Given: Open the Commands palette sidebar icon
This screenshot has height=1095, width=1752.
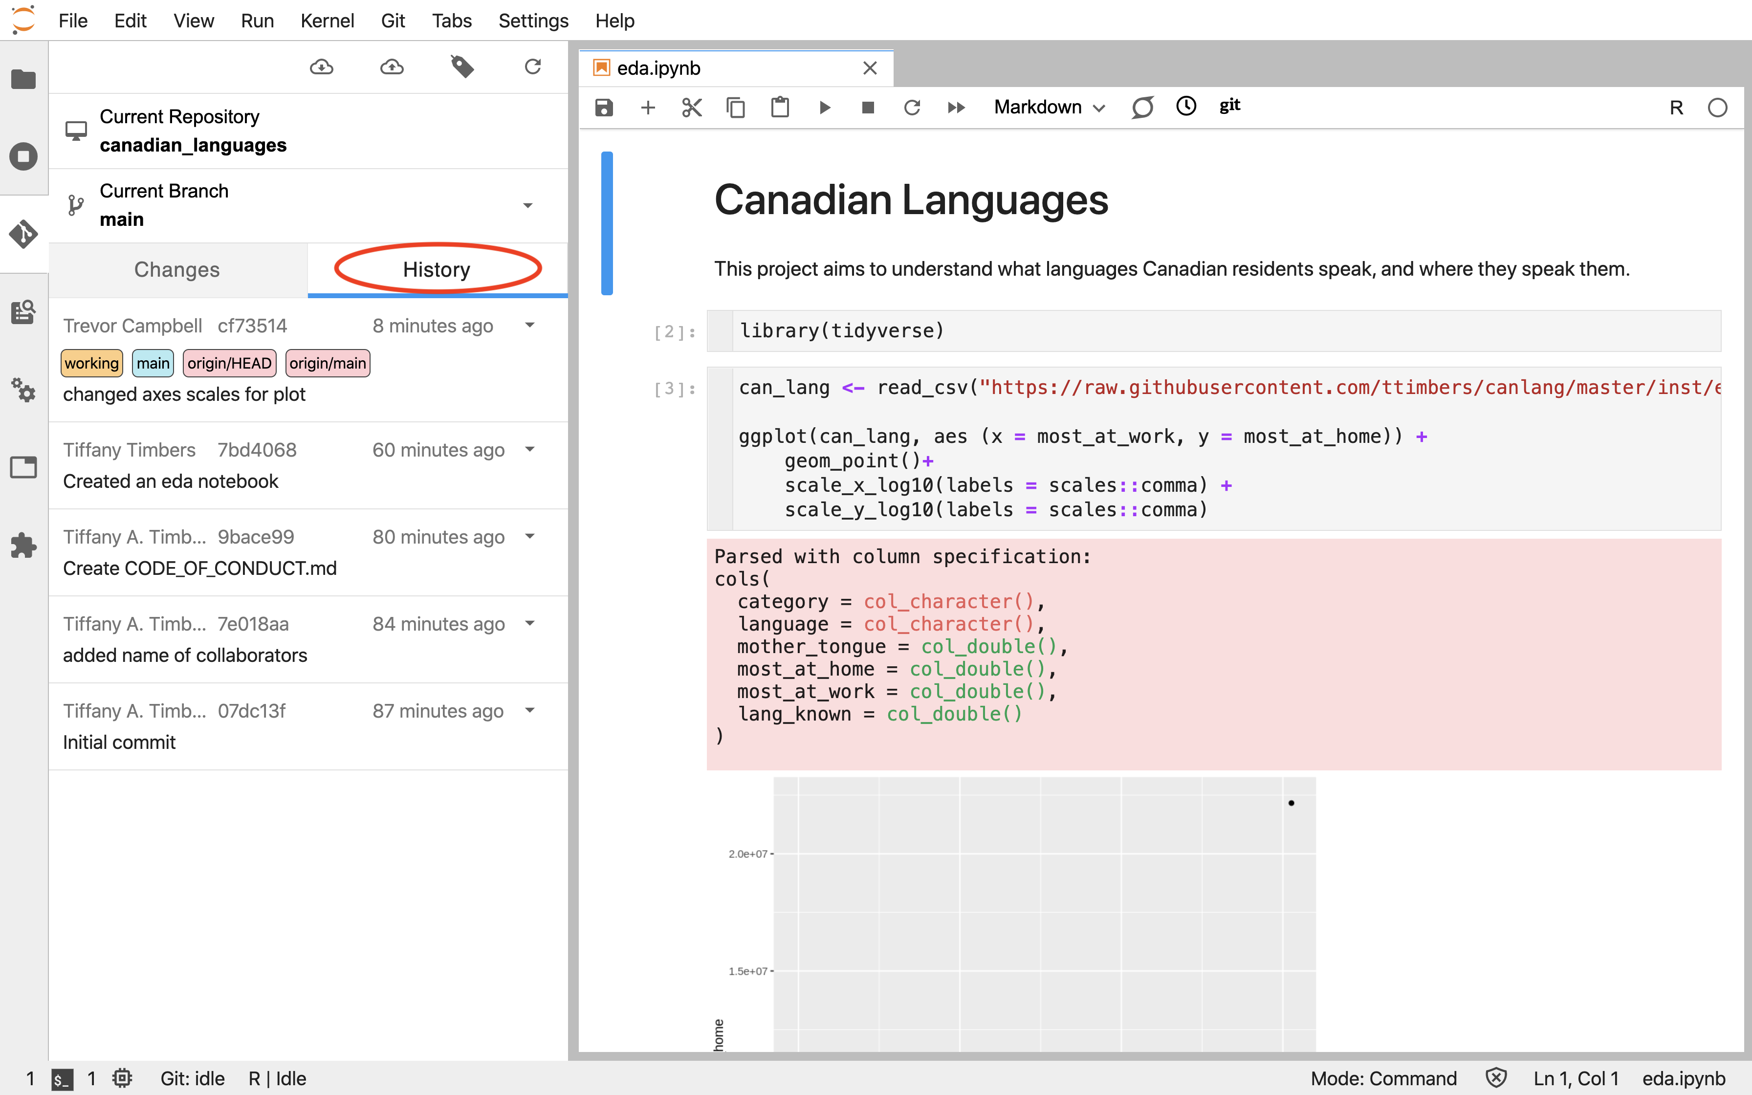Looking at the screenshot, I should (23, 312).
